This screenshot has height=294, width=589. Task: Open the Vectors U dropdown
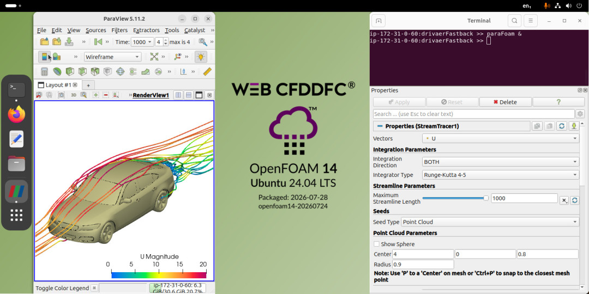point(500,138)
